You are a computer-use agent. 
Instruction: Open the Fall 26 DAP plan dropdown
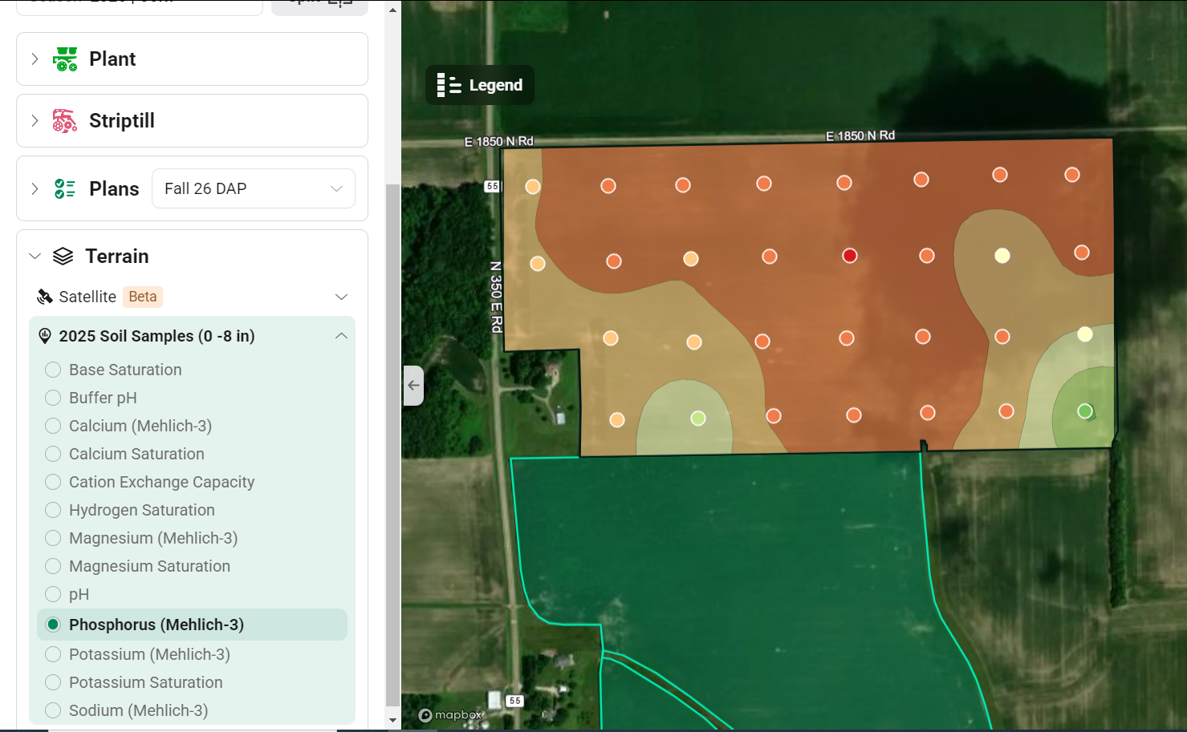pyautogui.click(x=254, y=188)
